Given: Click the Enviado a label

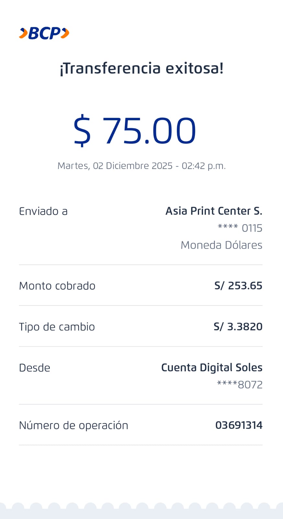Looking at the screenshot, I should (x=43, y=211).
